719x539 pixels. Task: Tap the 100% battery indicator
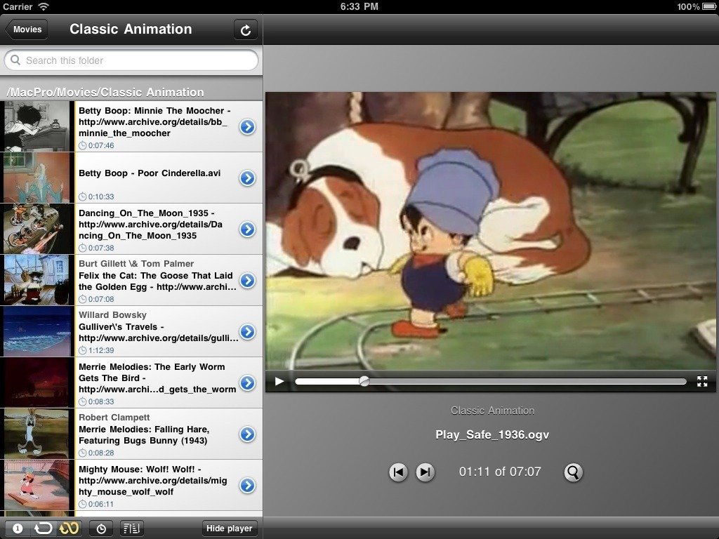695,6
